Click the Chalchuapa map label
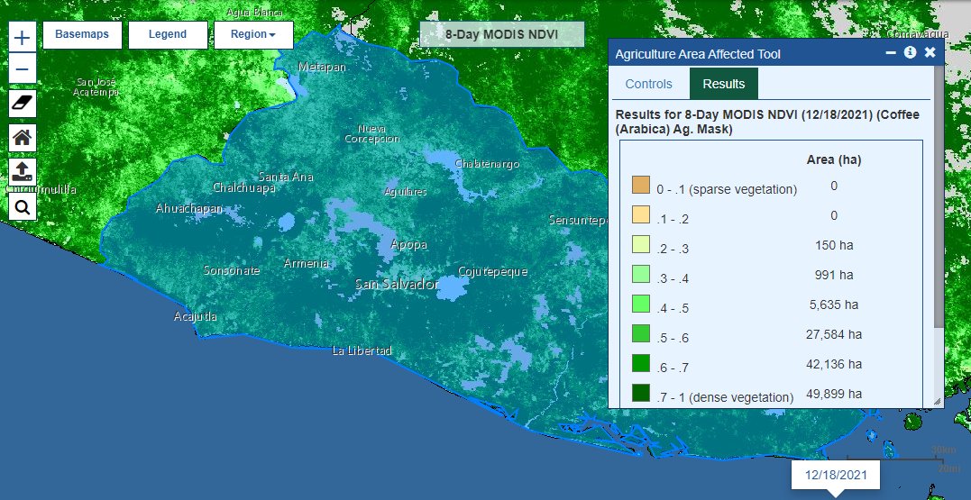 click(244, 187)
